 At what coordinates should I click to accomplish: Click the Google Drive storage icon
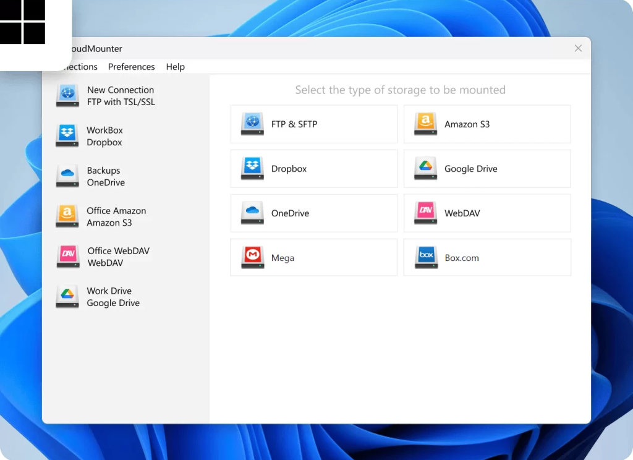(425, 168)
